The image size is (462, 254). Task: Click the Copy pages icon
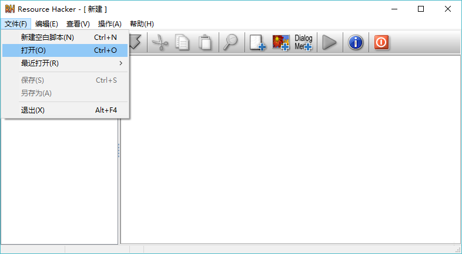182,43
